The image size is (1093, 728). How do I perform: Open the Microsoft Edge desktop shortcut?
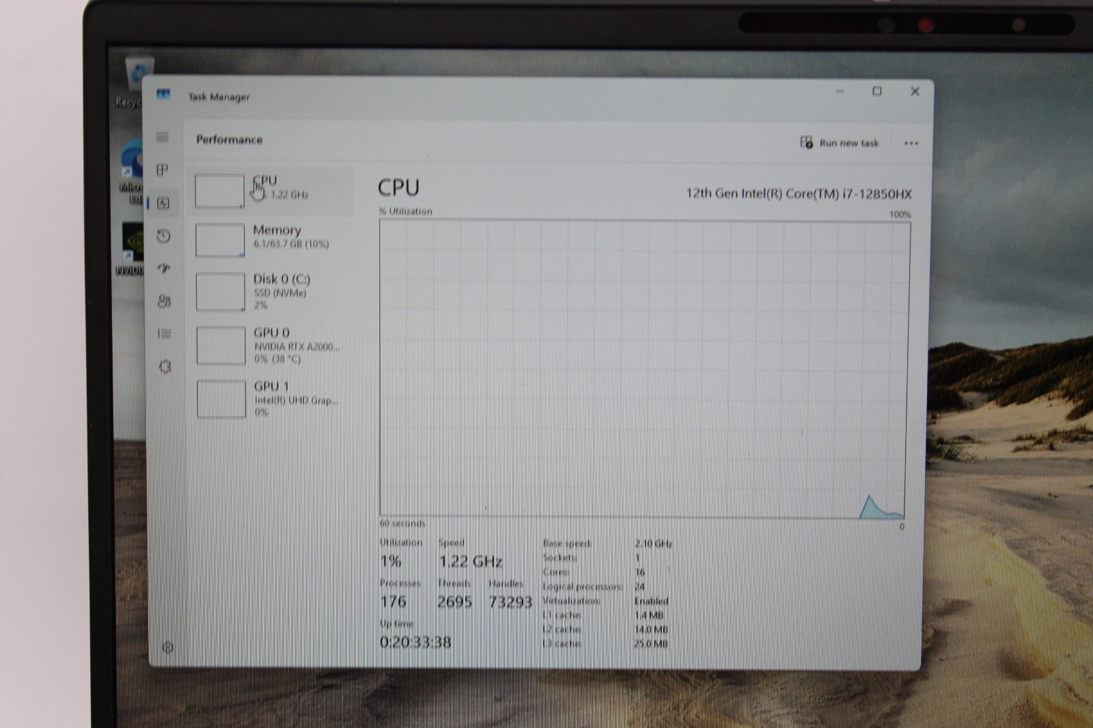click(x=131, y=171)
